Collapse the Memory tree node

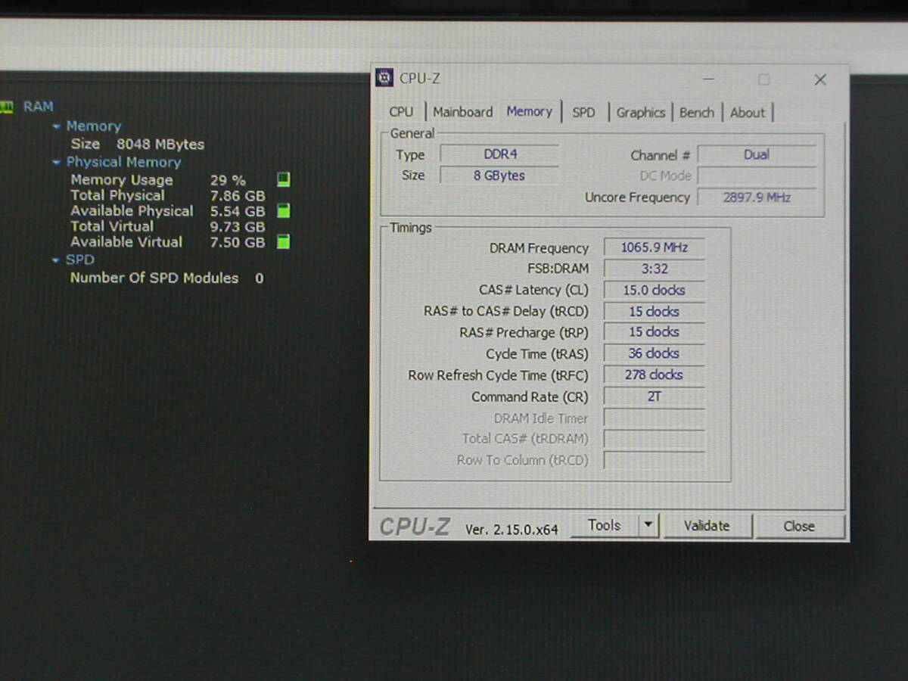pos(57,126)
